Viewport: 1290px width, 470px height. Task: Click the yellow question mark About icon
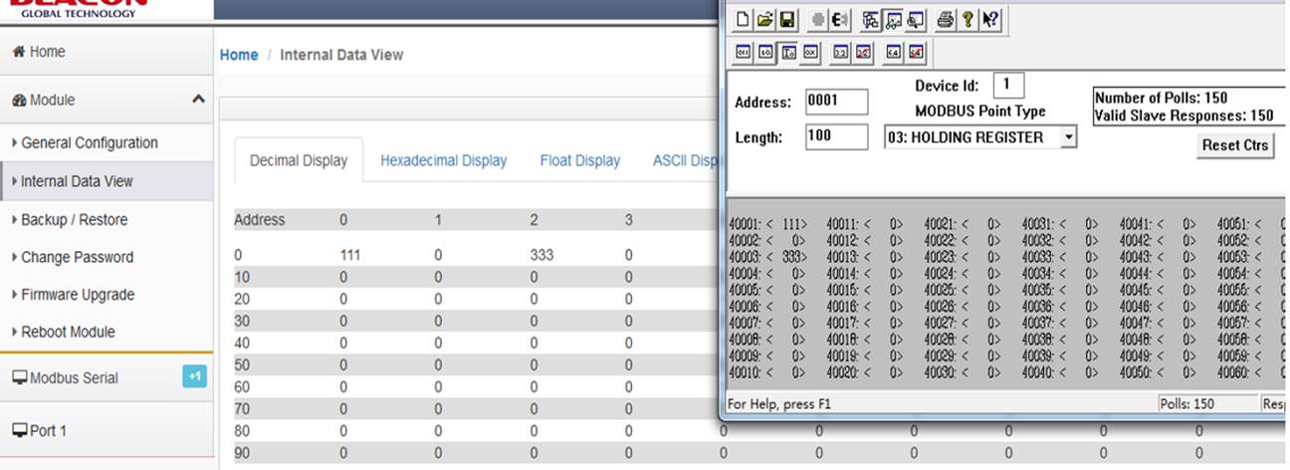[x=967, y=20]
